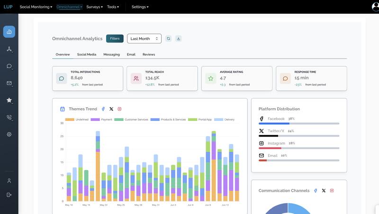
Task: Click the Total Reach 134.5K value
Action: tap(152, 78)
